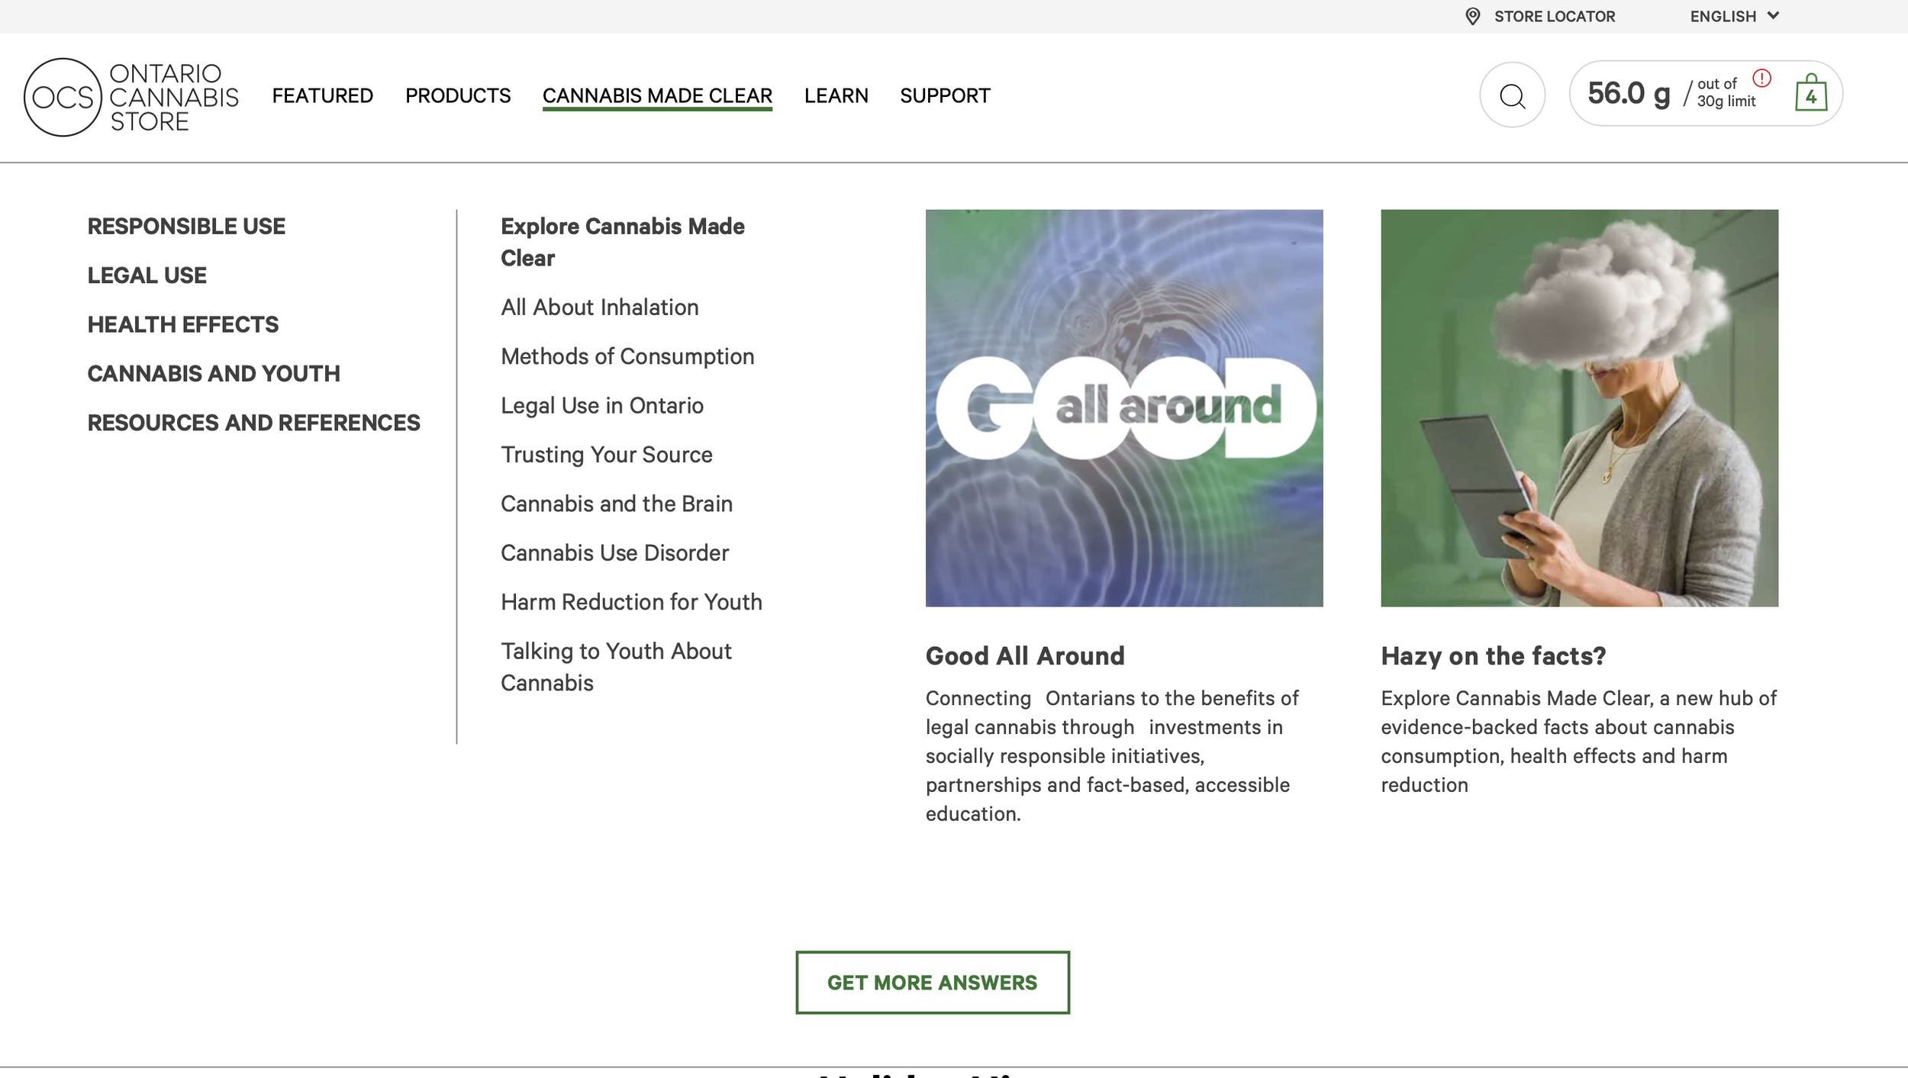This screenshot has height=1078, width=1908.
Task: Click the red limit warning icon
Action: pos(1761,78)
